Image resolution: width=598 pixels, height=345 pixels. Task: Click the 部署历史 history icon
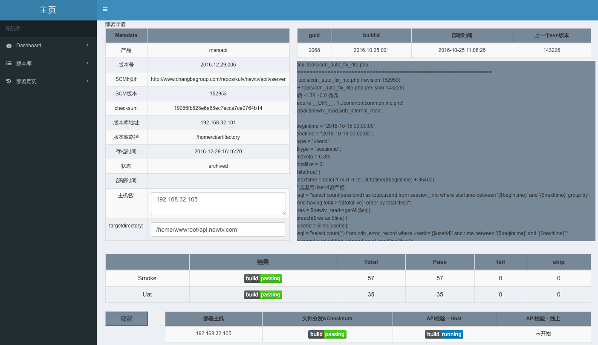click(9, 81)
